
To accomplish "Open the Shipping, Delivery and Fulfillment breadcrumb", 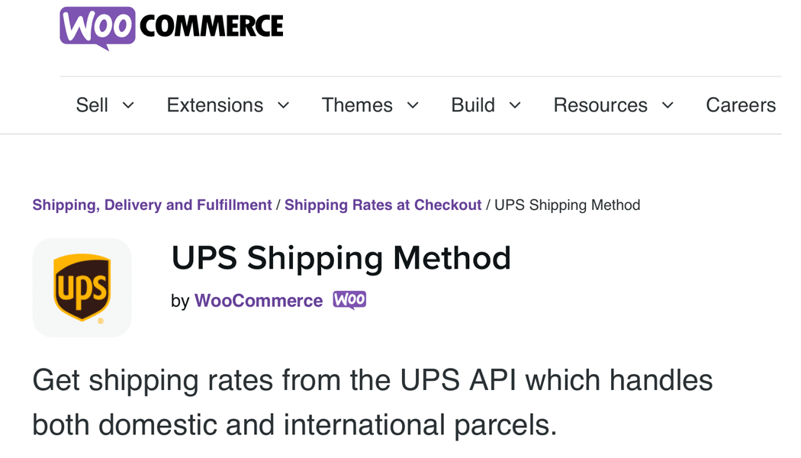I will click(151, 205).
